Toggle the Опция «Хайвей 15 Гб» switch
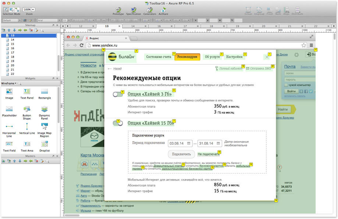 pos(118,123)
